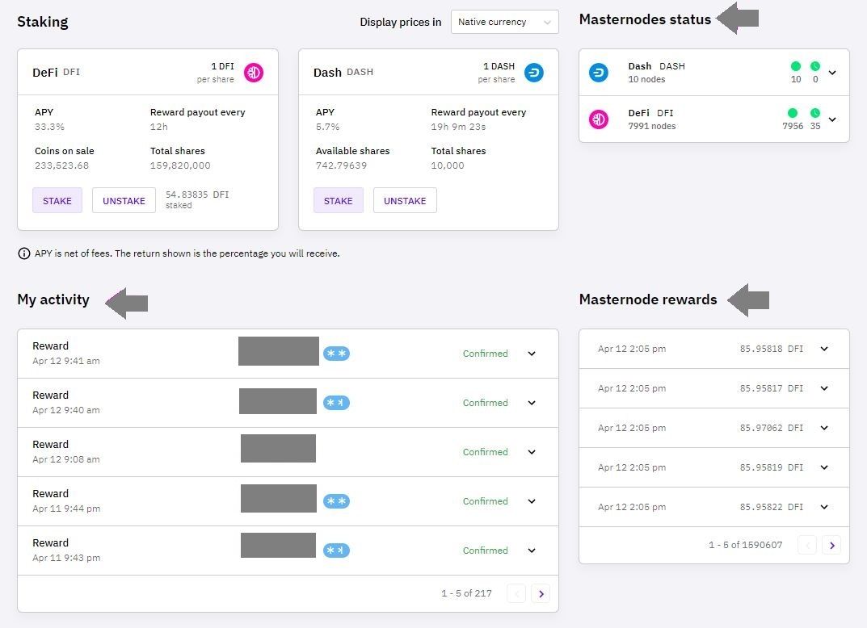Click green active status dot for Dash nodes
Image resolution: width=867 pixels, height=628 pixels.
tap(796, 66)
